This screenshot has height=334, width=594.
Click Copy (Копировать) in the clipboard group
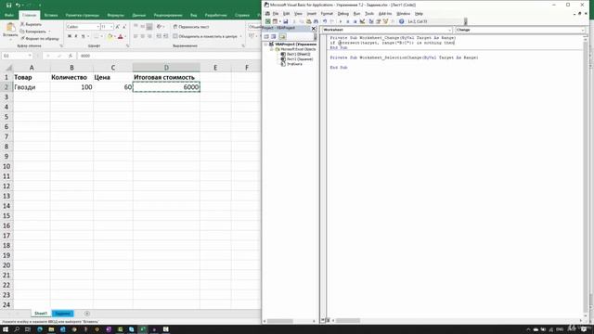[33, 32]
